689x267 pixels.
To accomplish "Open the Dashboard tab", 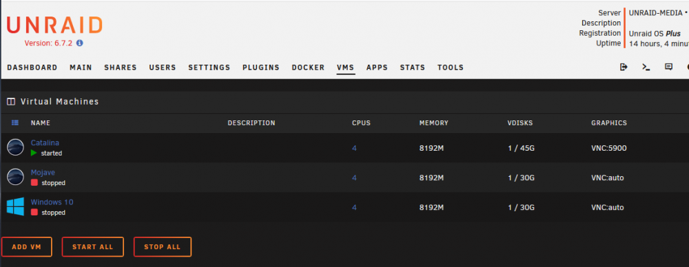I will (x=32, y=67).
